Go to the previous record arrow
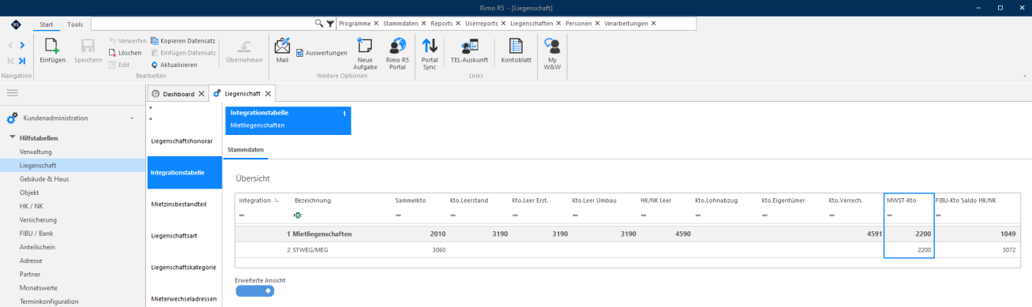Viewport: 1032px width, 307px height. 11,46
